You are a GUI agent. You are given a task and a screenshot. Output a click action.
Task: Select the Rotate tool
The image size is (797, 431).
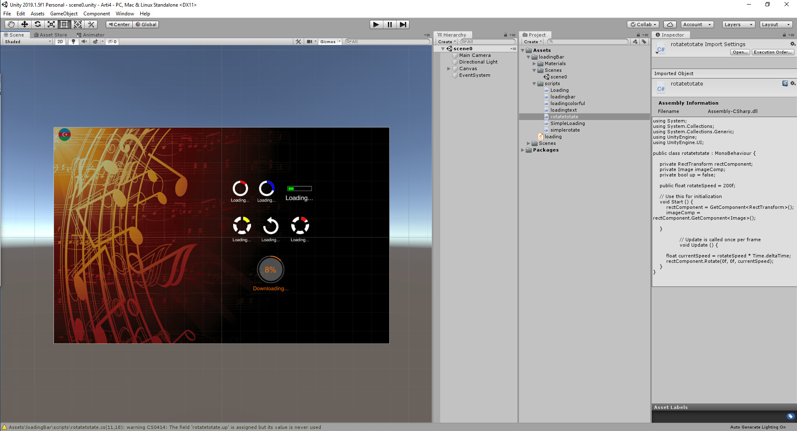(38, 24)
